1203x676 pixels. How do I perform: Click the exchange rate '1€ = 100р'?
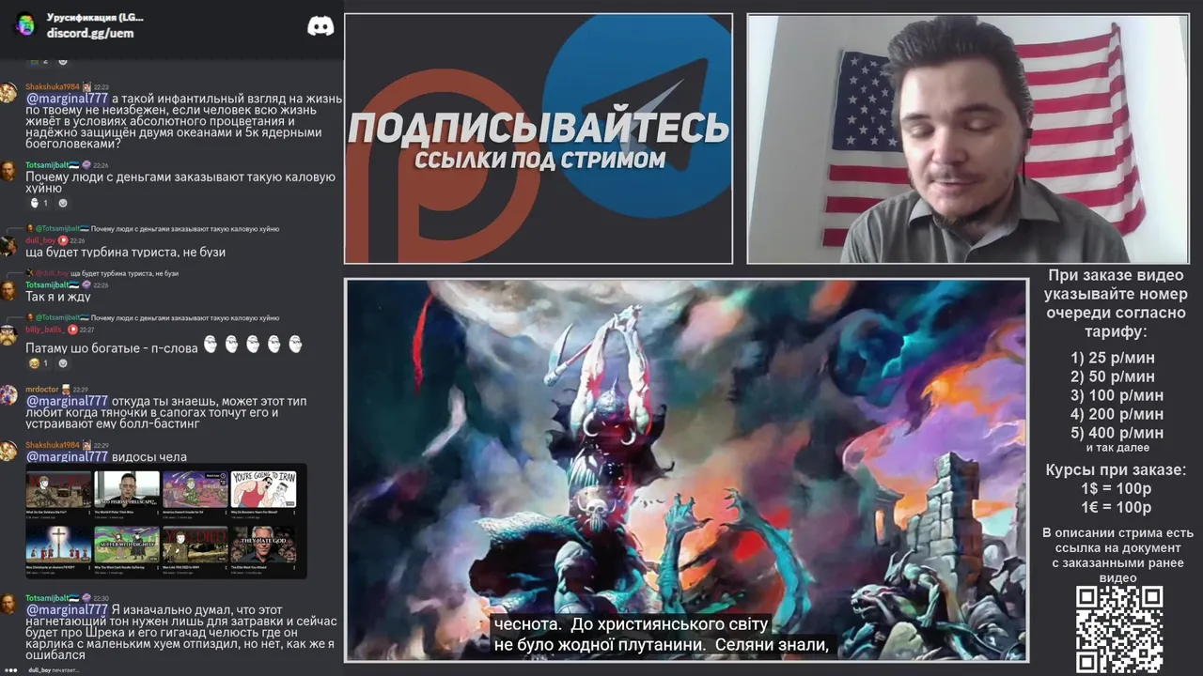coord(1116,507)
